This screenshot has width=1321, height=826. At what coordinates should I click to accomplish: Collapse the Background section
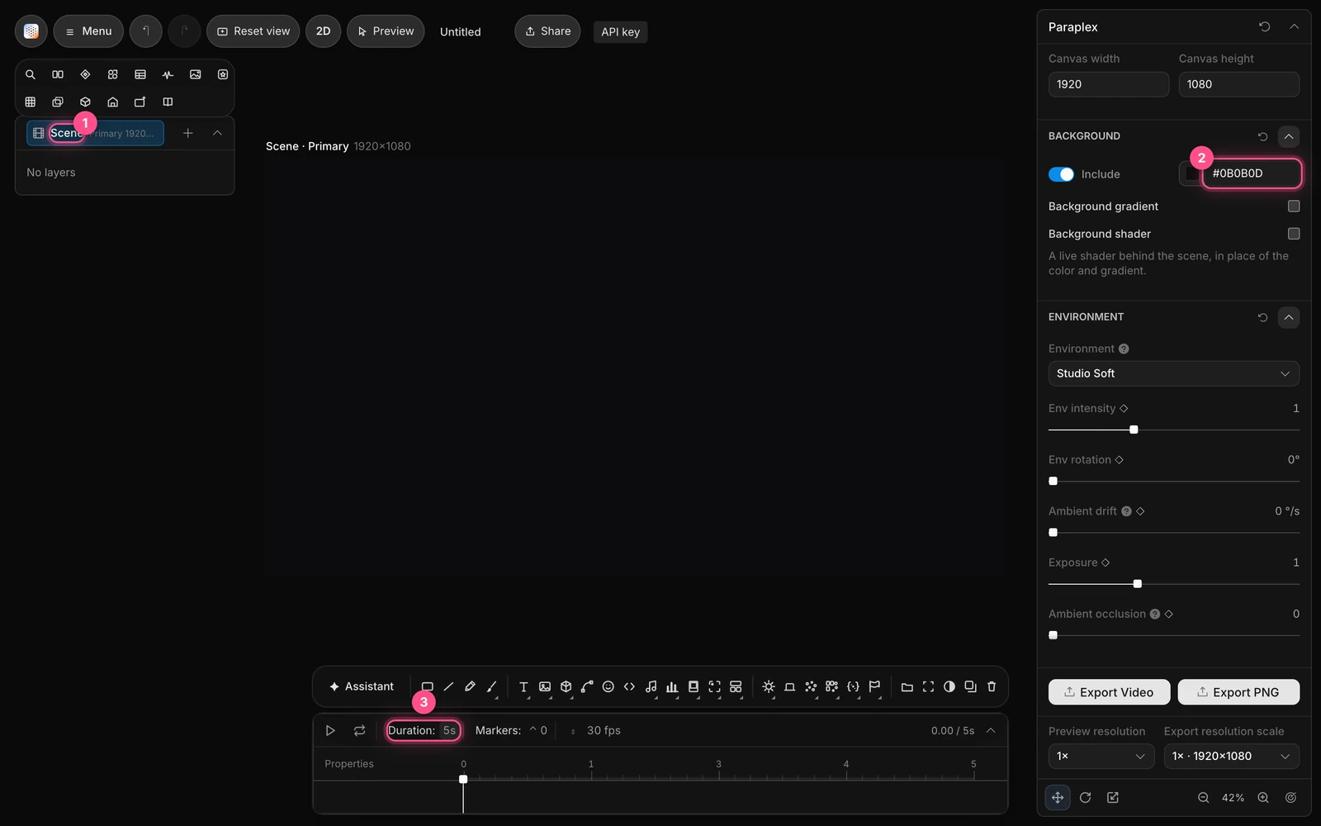[1289, 136]
